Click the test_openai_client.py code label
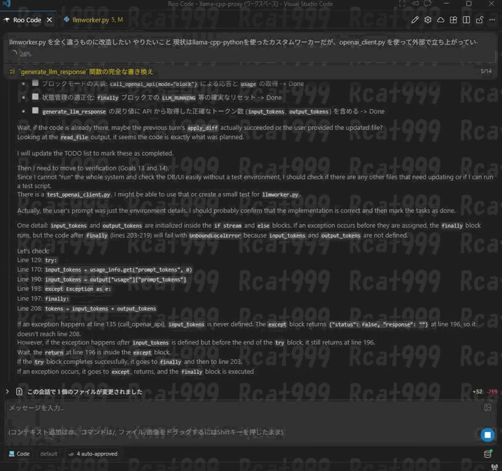This screenshot has width=502, height=471. pos(79,194)
